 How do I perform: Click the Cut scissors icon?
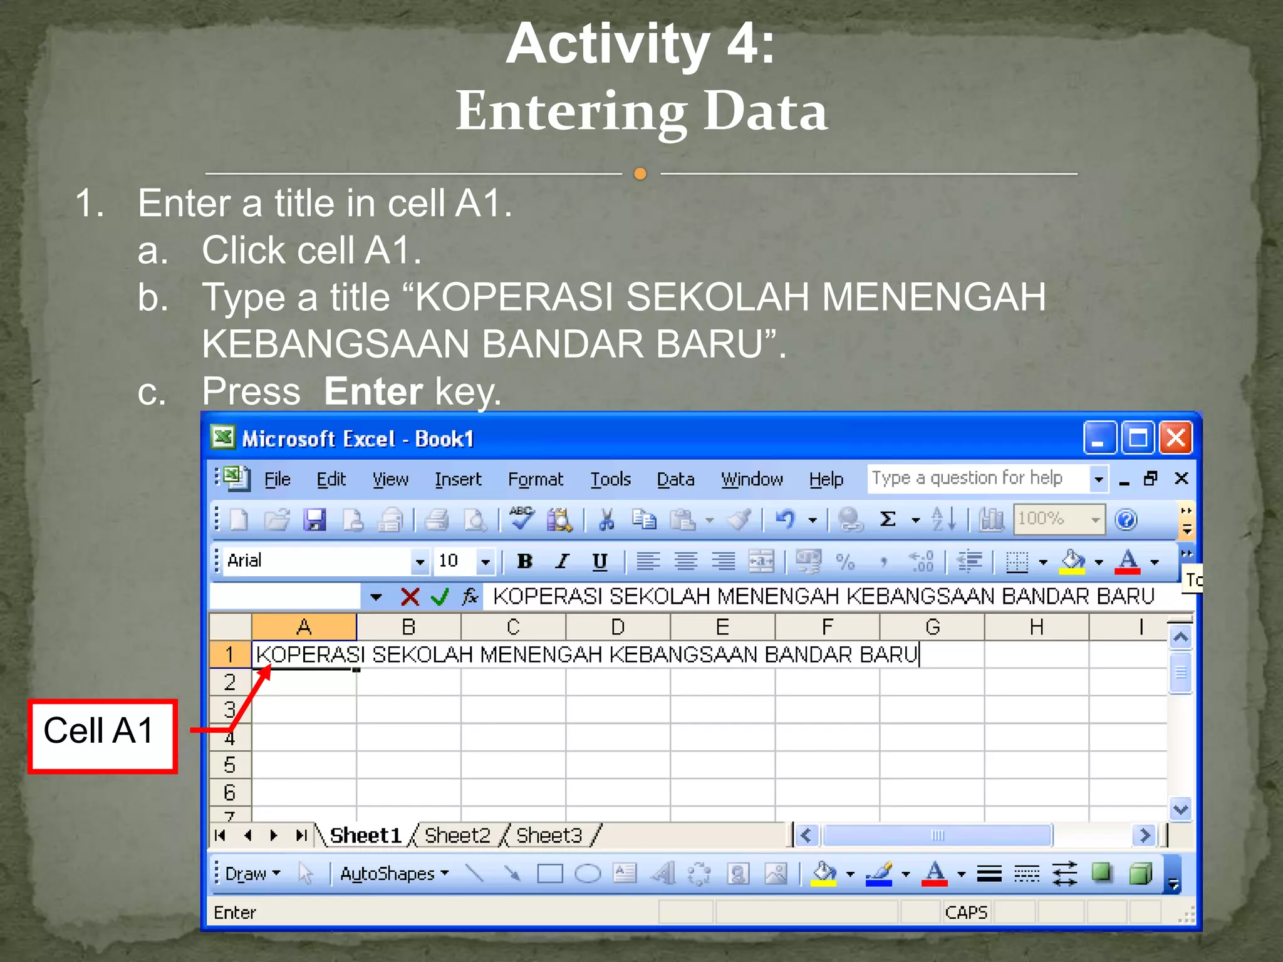(x=606, y=520)
